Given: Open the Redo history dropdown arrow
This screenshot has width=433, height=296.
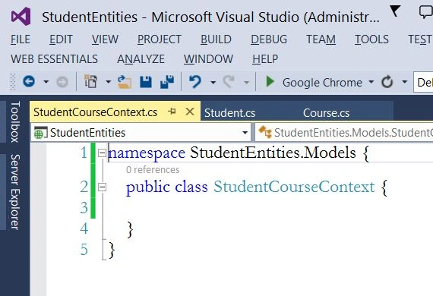Looking at the screenshot, I should click(x=246, y=82).
